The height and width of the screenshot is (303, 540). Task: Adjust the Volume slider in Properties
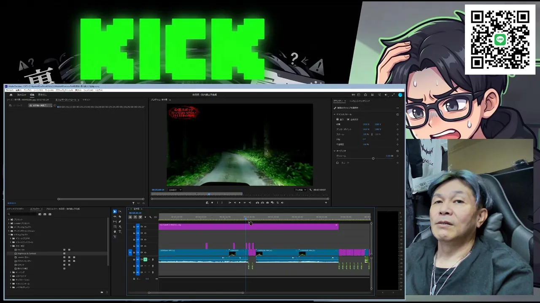point(373,158)
